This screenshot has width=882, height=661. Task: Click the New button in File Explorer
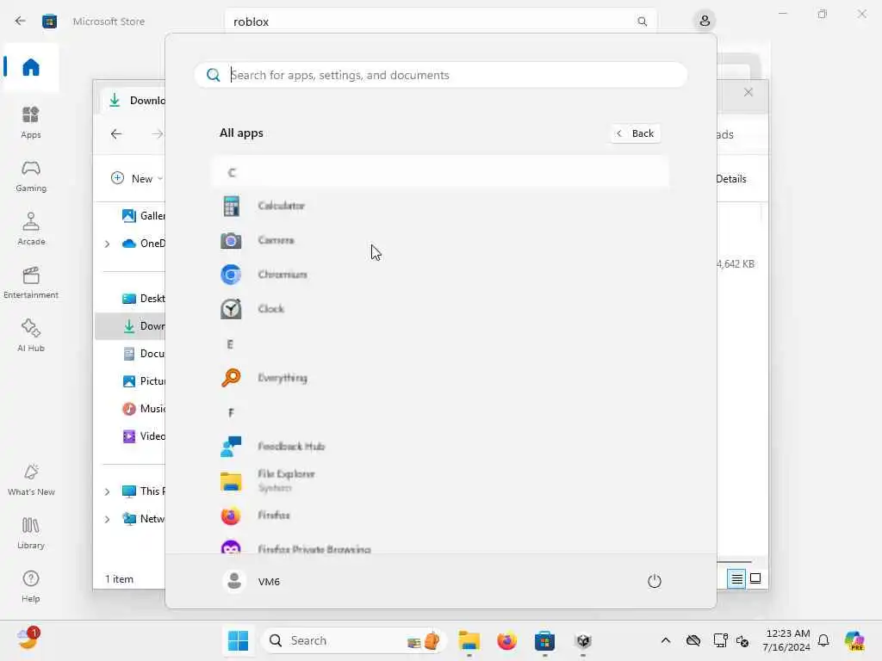point(137,178)
